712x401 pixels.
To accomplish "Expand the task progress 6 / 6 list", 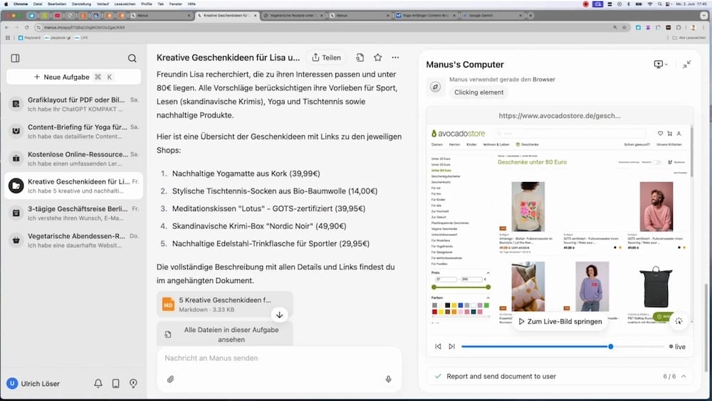I will [x=684, y=376].
